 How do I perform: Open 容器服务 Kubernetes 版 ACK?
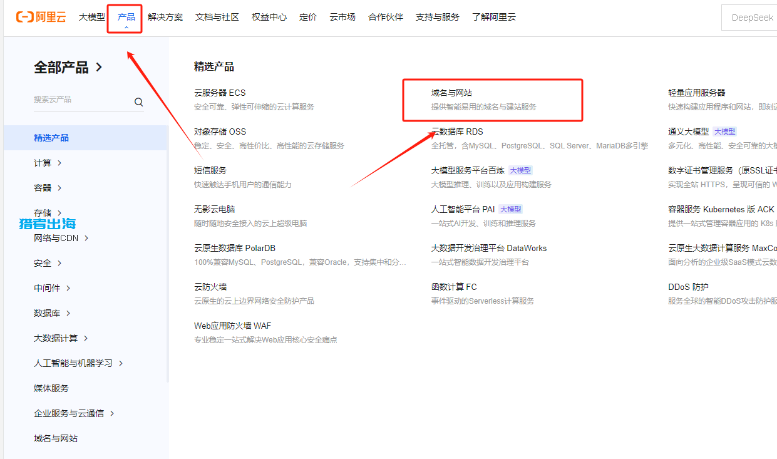pos(721,209)
